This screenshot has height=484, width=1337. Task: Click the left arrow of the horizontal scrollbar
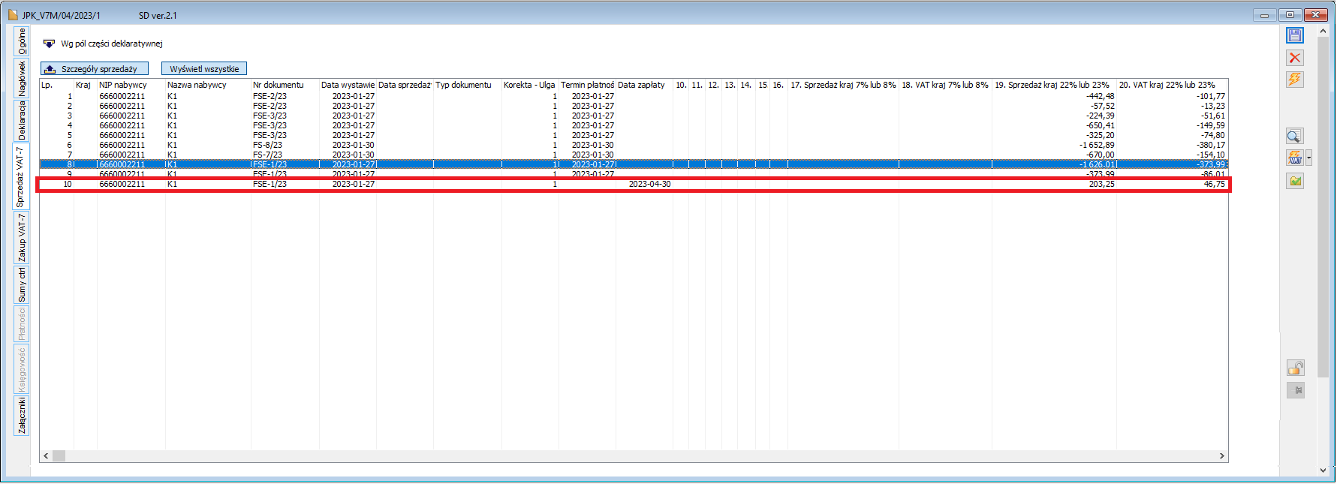tap(46, 455)
